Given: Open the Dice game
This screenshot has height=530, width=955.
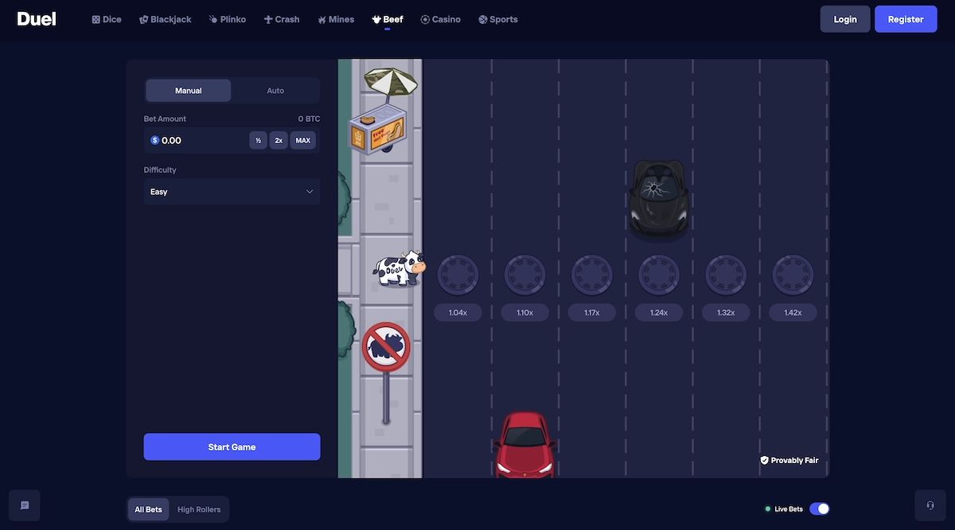Looking at the screenshot, I should 106,18.
